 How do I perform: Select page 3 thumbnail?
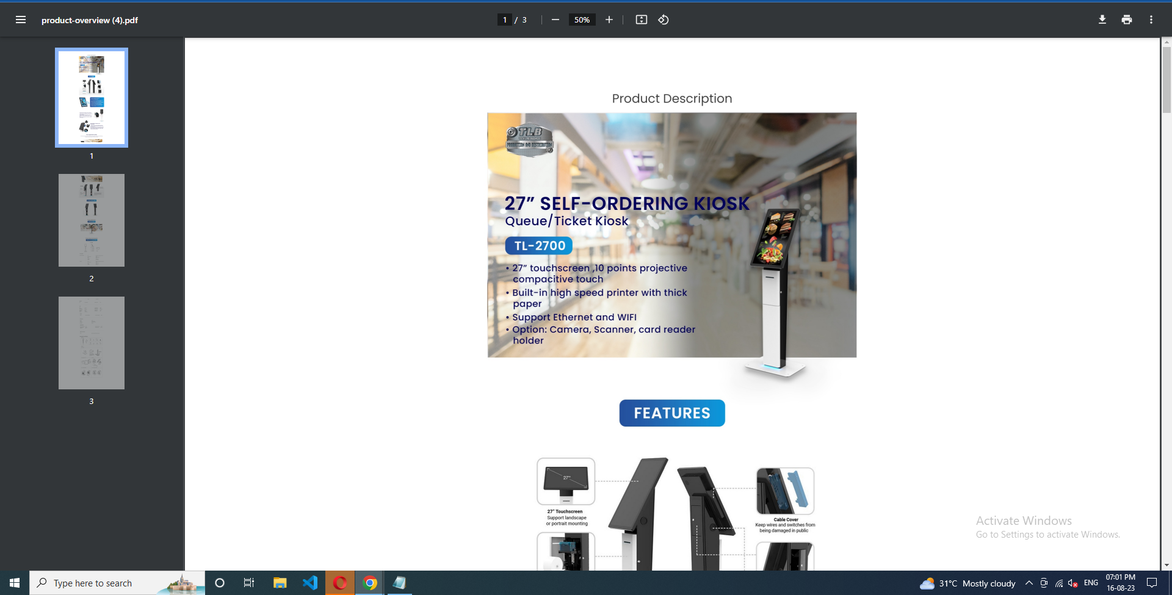[x=92, y=343]
